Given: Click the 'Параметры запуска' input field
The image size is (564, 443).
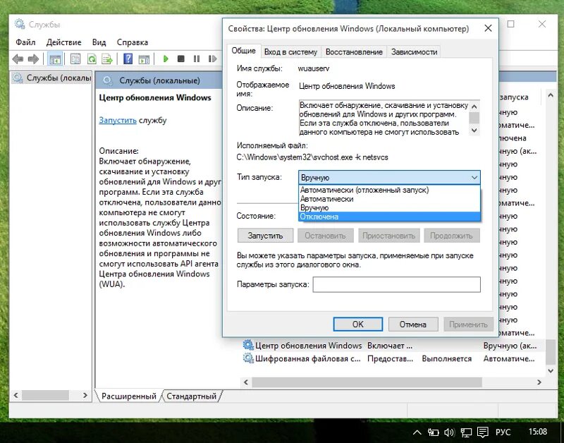Looking at the screenshot, I should (x=396, y=284).
